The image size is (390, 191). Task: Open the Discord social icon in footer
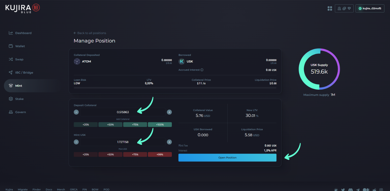tap(351, 190)
